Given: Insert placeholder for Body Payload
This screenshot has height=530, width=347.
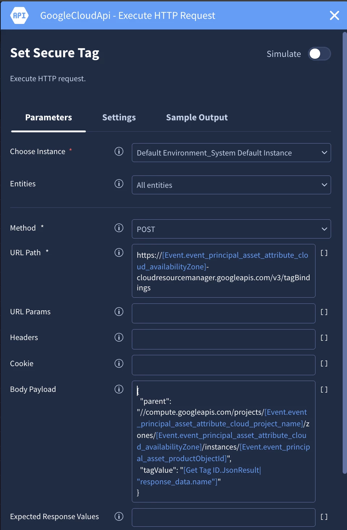Looking at the screenshot, I should [324, 389].
